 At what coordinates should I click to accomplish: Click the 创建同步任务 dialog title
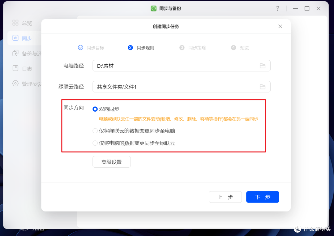[x=166, y=26]
